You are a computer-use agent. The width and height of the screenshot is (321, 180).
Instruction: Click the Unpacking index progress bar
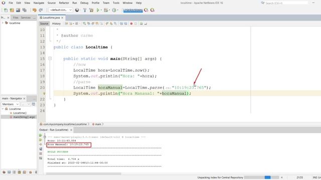[262, 177]
